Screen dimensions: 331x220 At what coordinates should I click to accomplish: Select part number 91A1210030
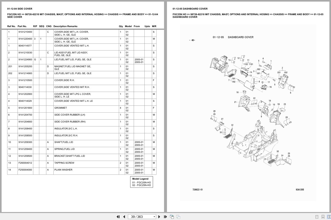pos(25,53)
